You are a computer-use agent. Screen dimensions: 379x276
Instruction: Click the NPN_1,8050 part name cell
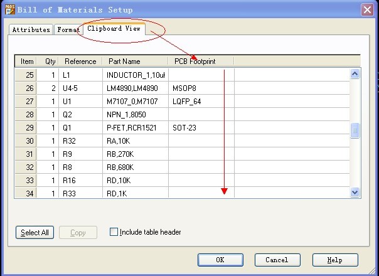[x=136, y=114]
